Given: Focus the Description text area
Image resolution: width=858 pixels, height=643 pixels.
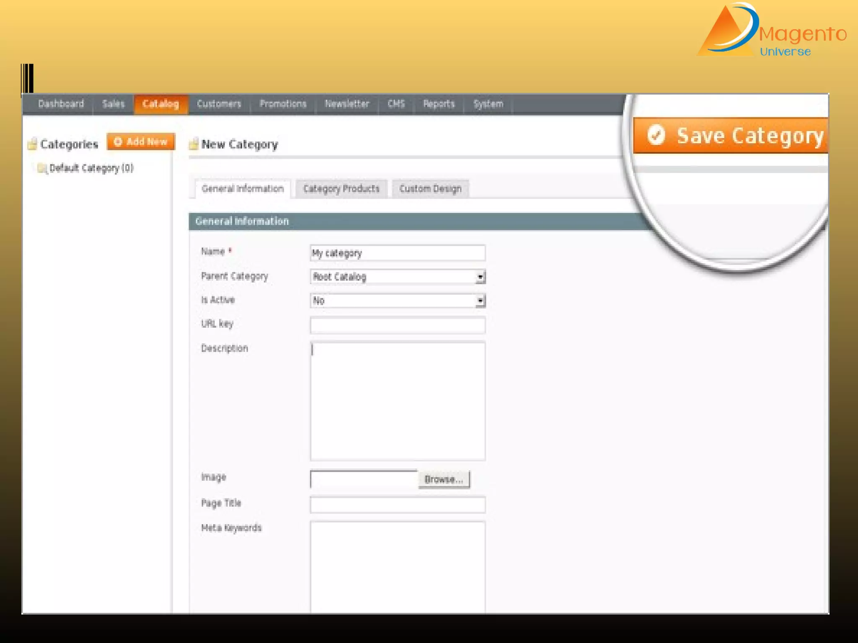Looking at the screenshot, I should (397, 401).
